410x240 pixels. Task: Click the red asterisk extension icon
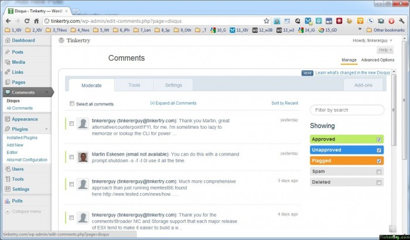pyautogui.click(x=339, y=21)
